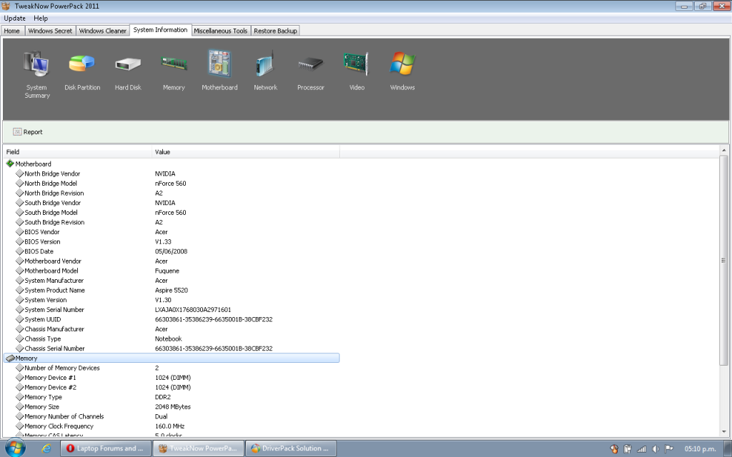Click the scrollbar up arrow

tap(723, 150)
